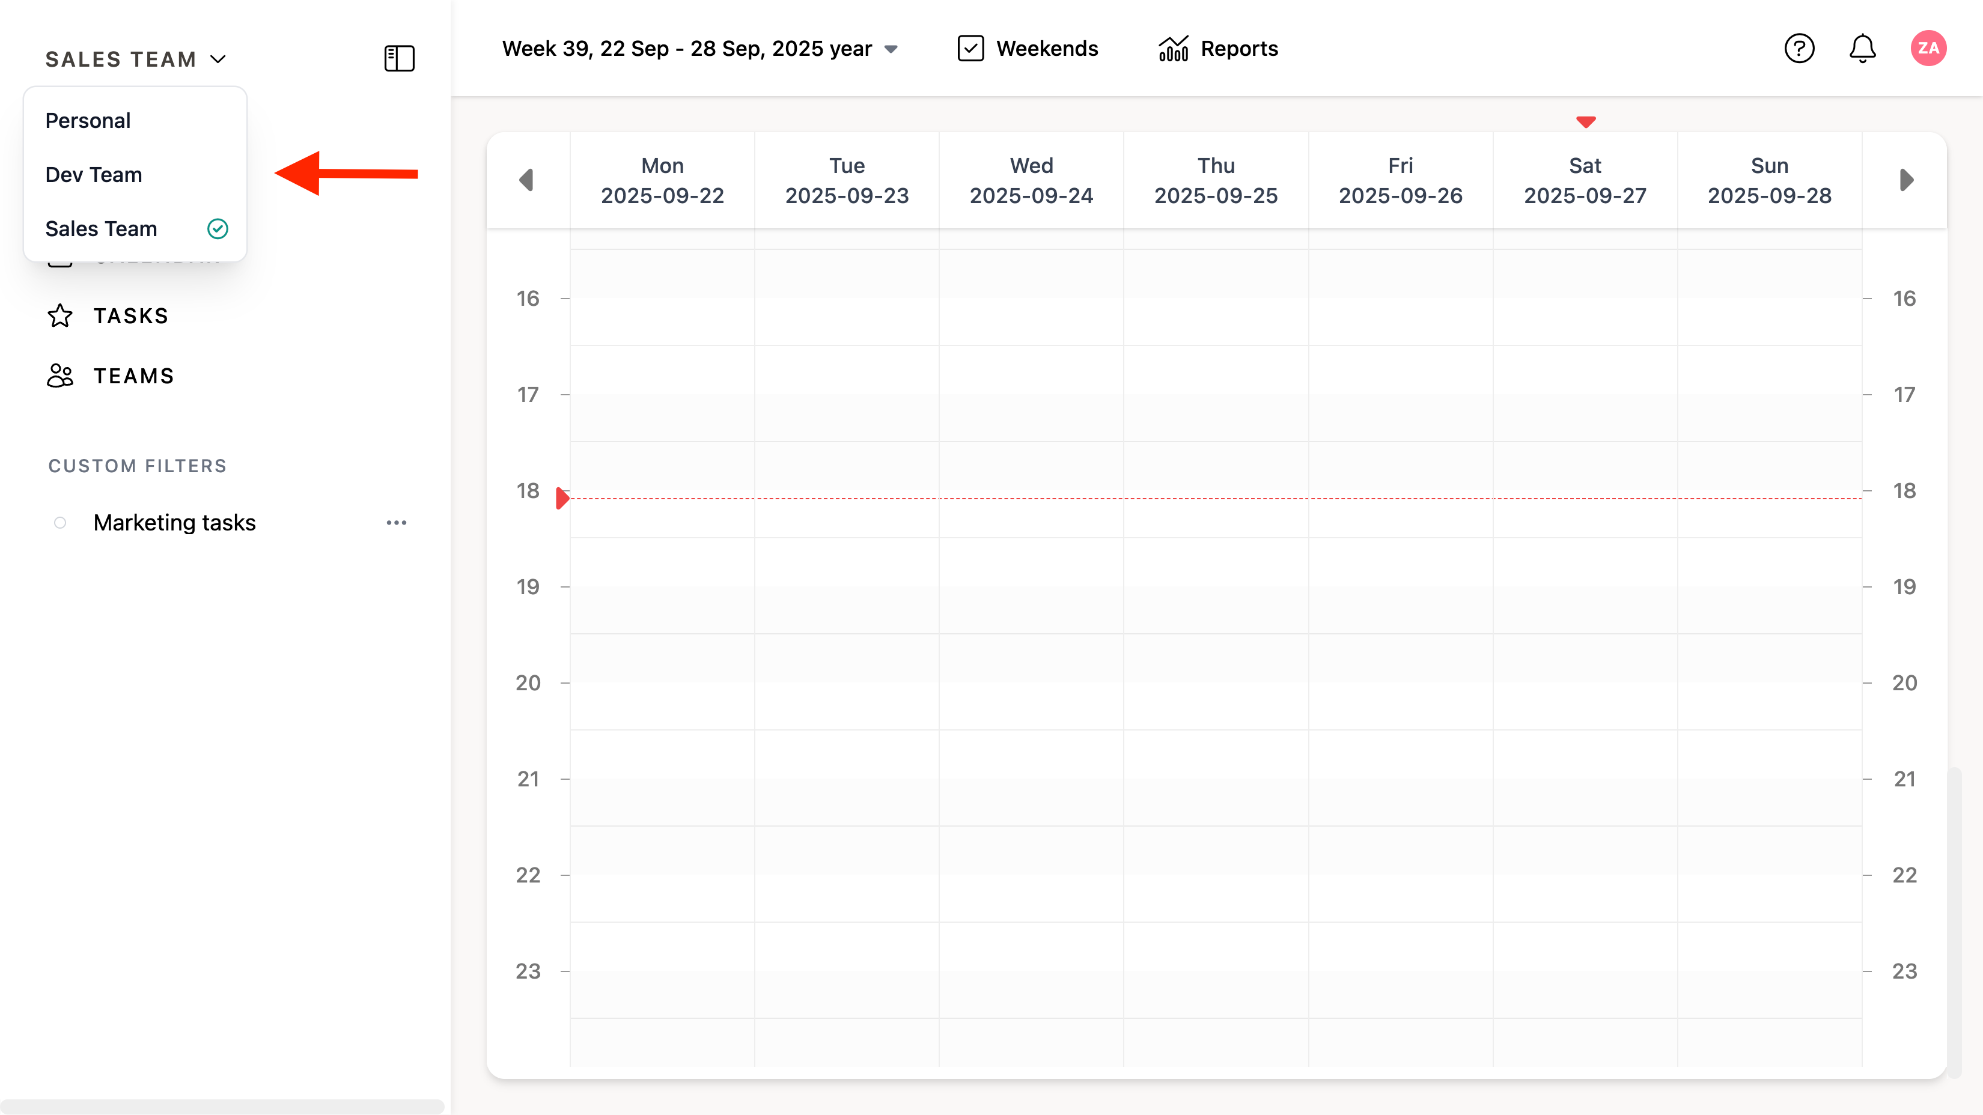Select the Marketing tasks filter radio

pyautogui.click(x=60, y=523)
